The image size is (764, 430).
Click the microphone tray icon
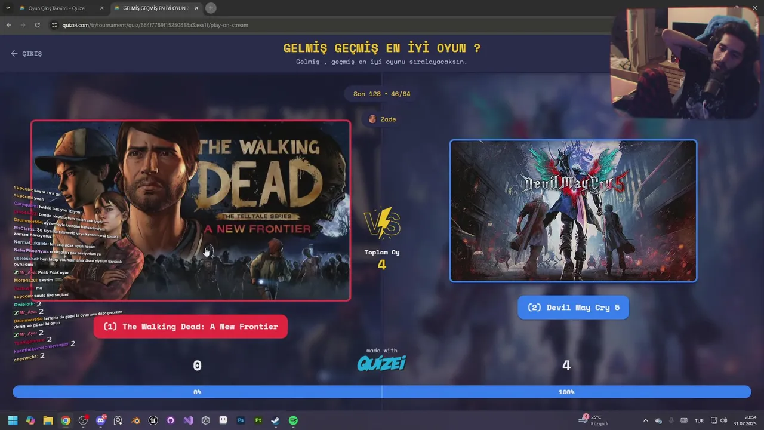(671, 420)
